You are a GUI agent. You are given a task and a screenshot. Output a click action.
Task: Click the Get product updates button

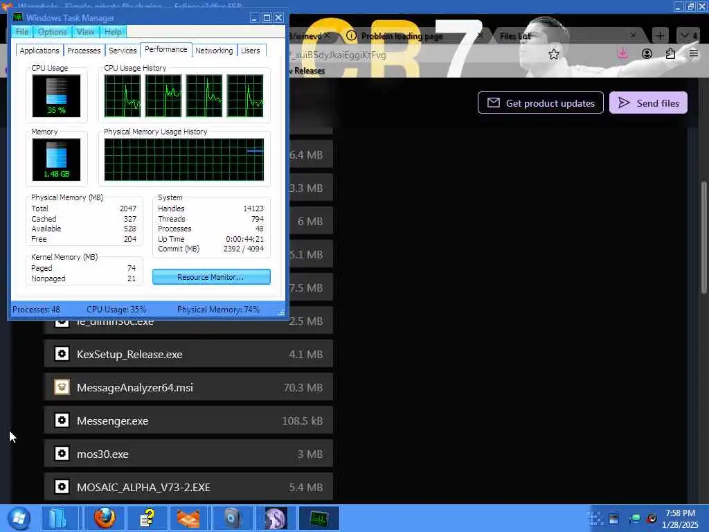click(x=540, y=103)
